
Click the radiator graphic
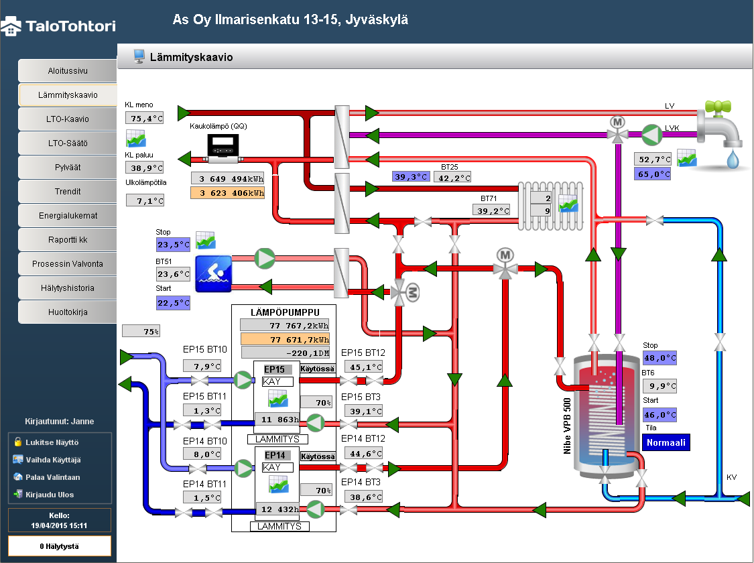tap(551, 206)
